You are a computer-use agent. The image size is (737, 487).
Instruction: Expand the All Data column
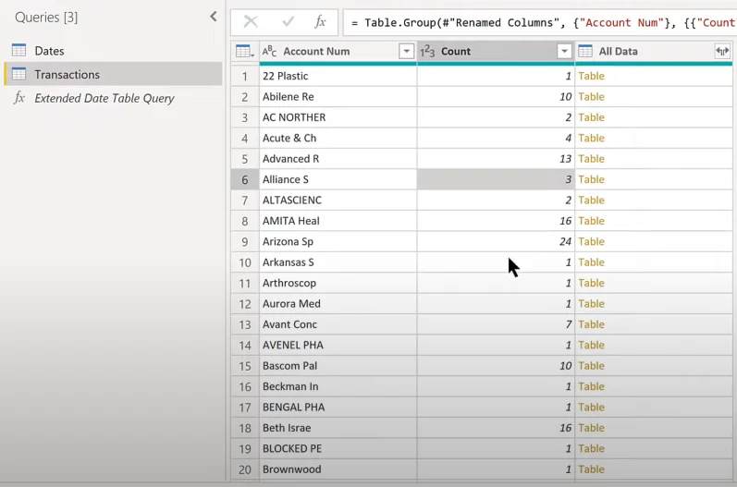coord(722,51)
